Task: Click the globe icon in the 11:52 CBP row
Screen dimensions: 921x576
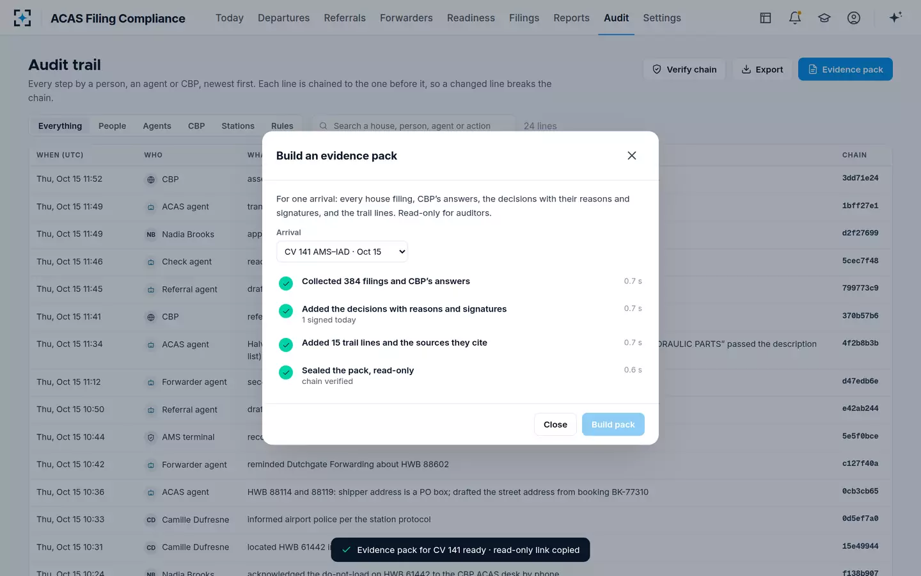Action: click(x=151, y=180)
